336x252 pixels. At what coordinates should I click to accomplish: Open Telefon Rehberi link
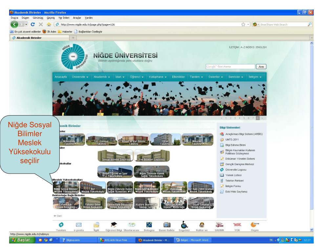pos(234,181)
